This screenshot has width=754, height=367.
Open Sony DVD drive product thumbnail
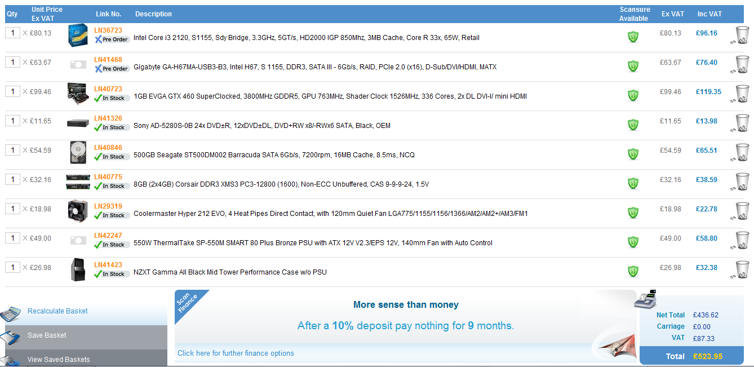(77, 123)
